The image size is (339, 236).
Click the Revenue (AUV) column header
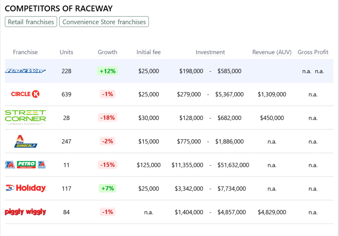[272, 52]
